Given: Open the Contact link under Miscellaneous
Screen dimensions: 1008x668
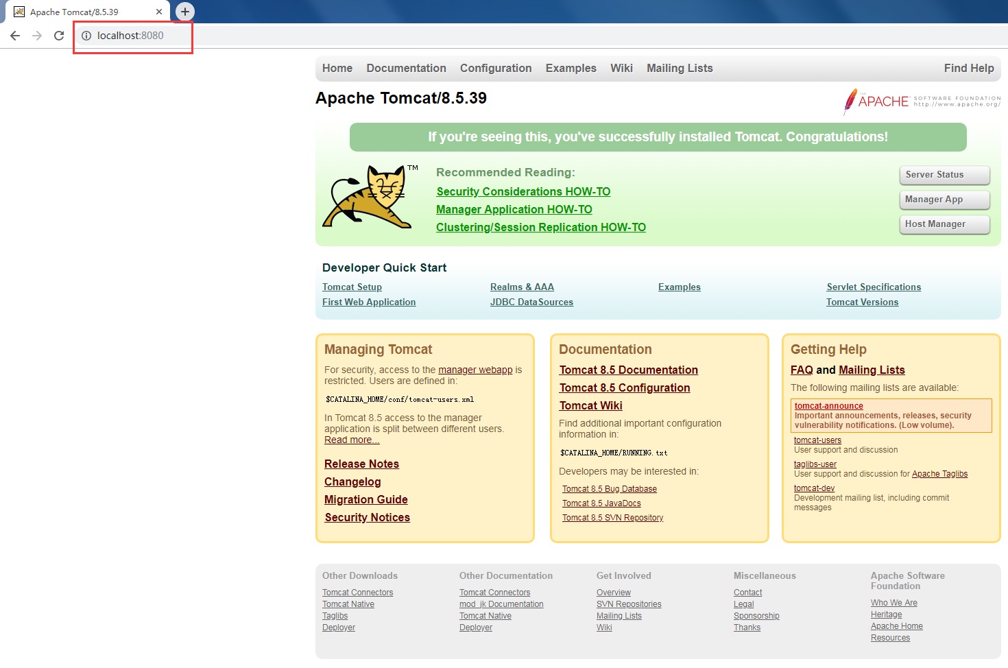Looking at the screenshot, I should coord(747,593).
